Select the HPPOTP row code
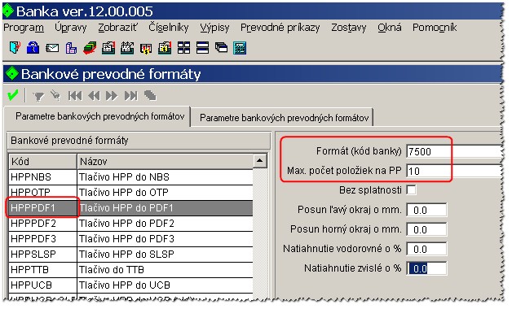 coord(42,192)
